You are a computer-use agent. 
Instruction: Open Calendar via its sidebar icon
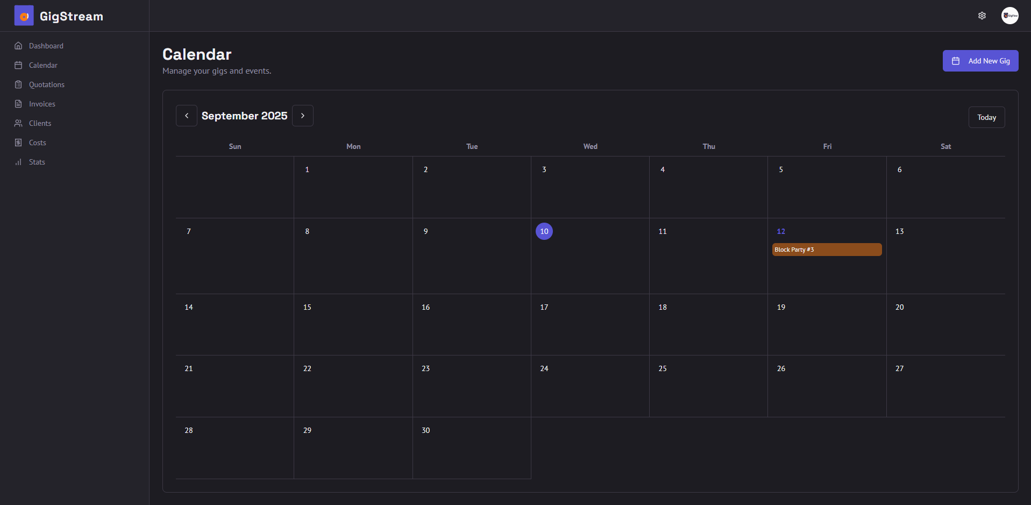(x=18, y=65)
